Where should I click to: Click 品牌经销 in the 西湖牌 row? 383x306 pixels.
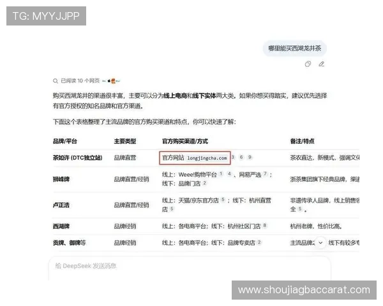125,226
